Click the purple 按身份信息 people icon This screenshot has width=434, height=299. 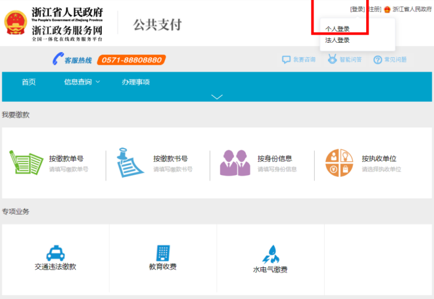tap(234, 163)
